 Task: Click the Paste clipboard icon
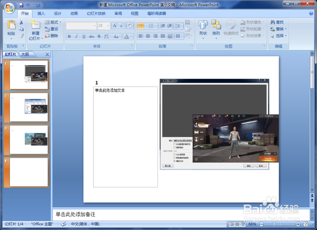(x=11, y=25)
